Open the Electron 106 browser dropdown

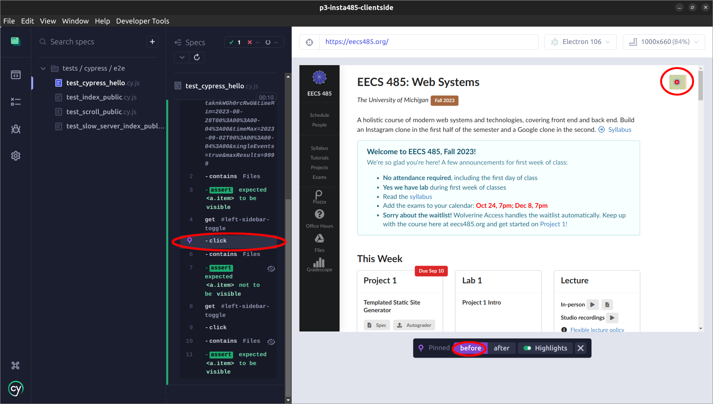click(581, 42)
